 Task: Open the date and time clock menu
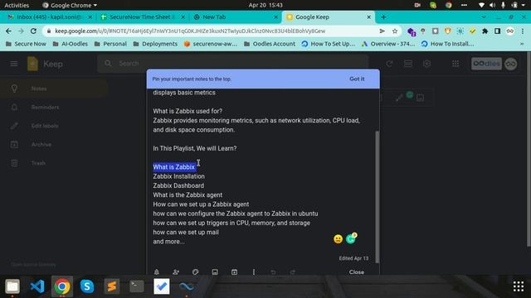[x=265, y=5]
